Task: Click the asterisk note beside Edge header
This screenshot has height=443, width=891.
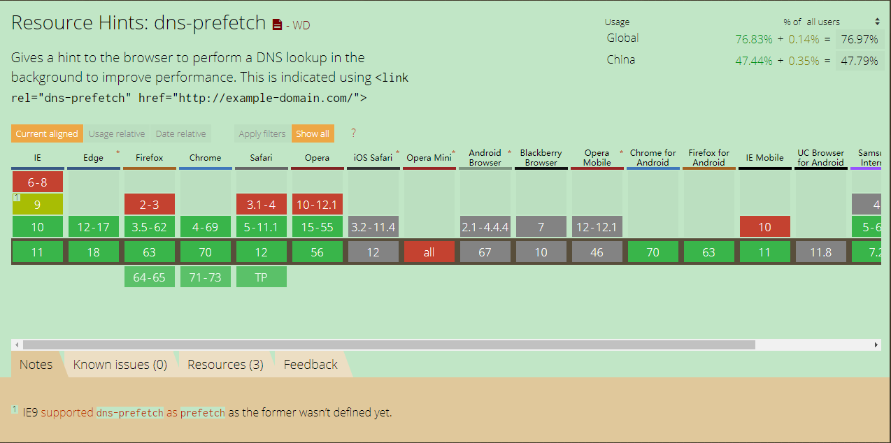Action: 117,151
